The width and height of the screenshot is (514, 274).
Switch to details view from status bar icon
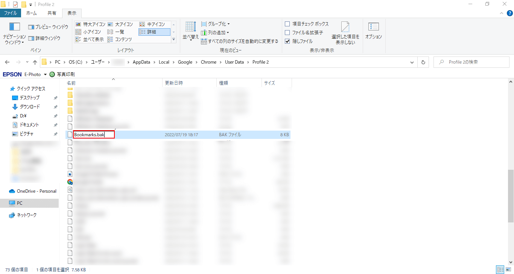click(500, 270)
